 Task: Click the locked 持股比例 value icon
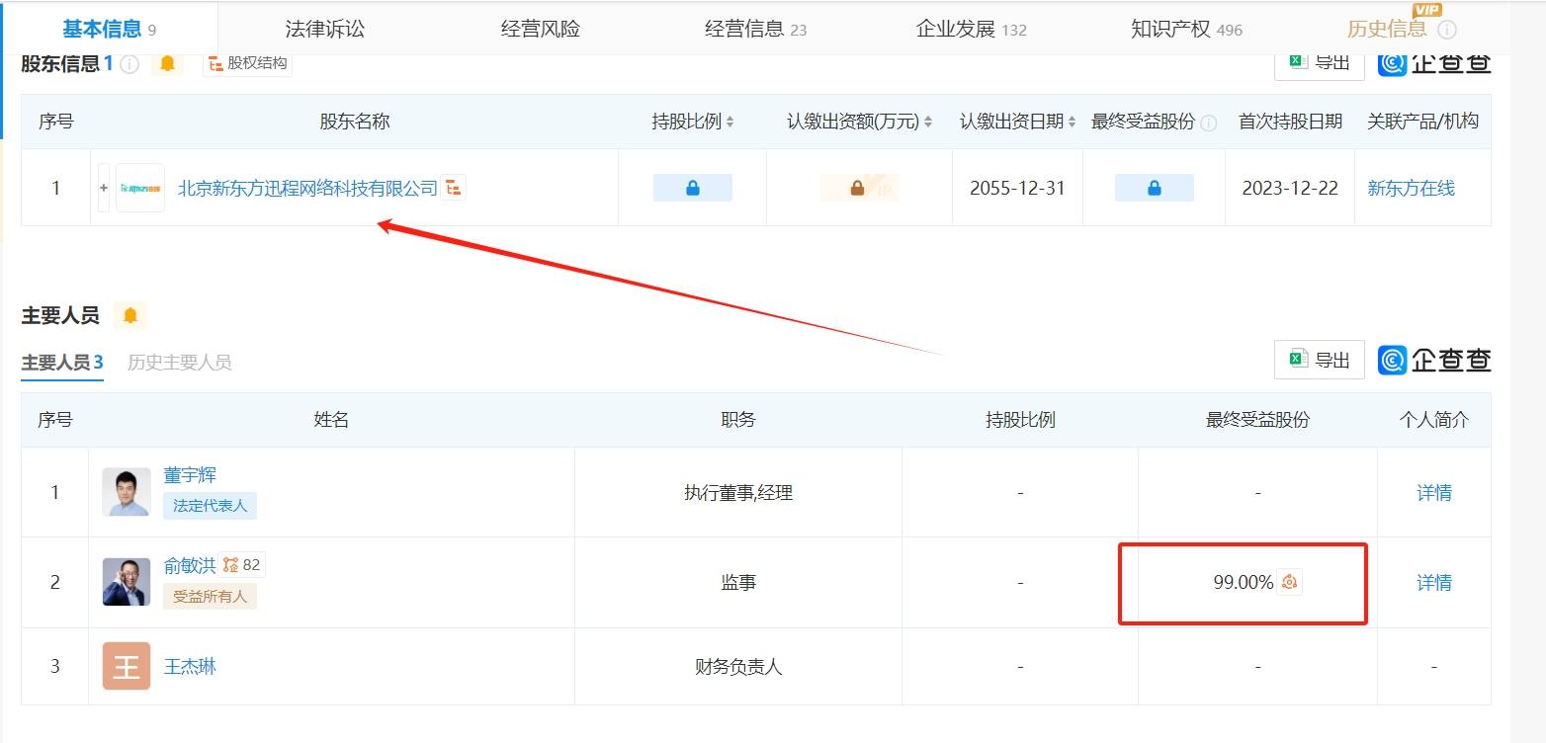[692, 188]
